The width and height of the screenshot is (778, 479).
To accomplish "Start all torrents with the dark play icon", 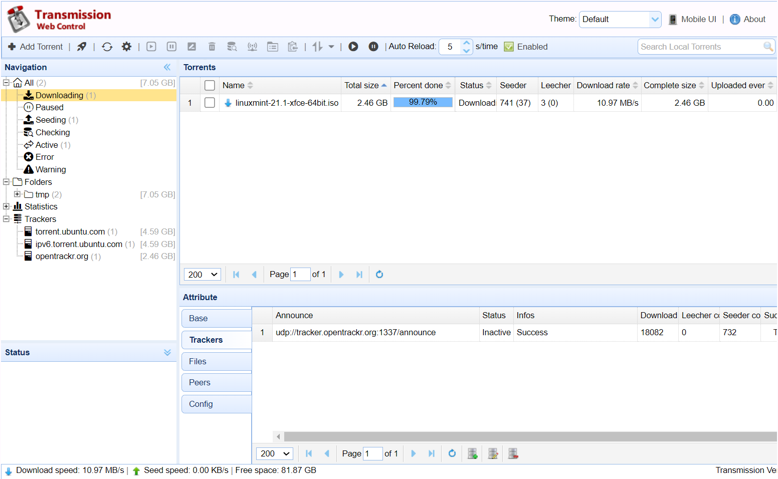I will click(x=353, y=46).
